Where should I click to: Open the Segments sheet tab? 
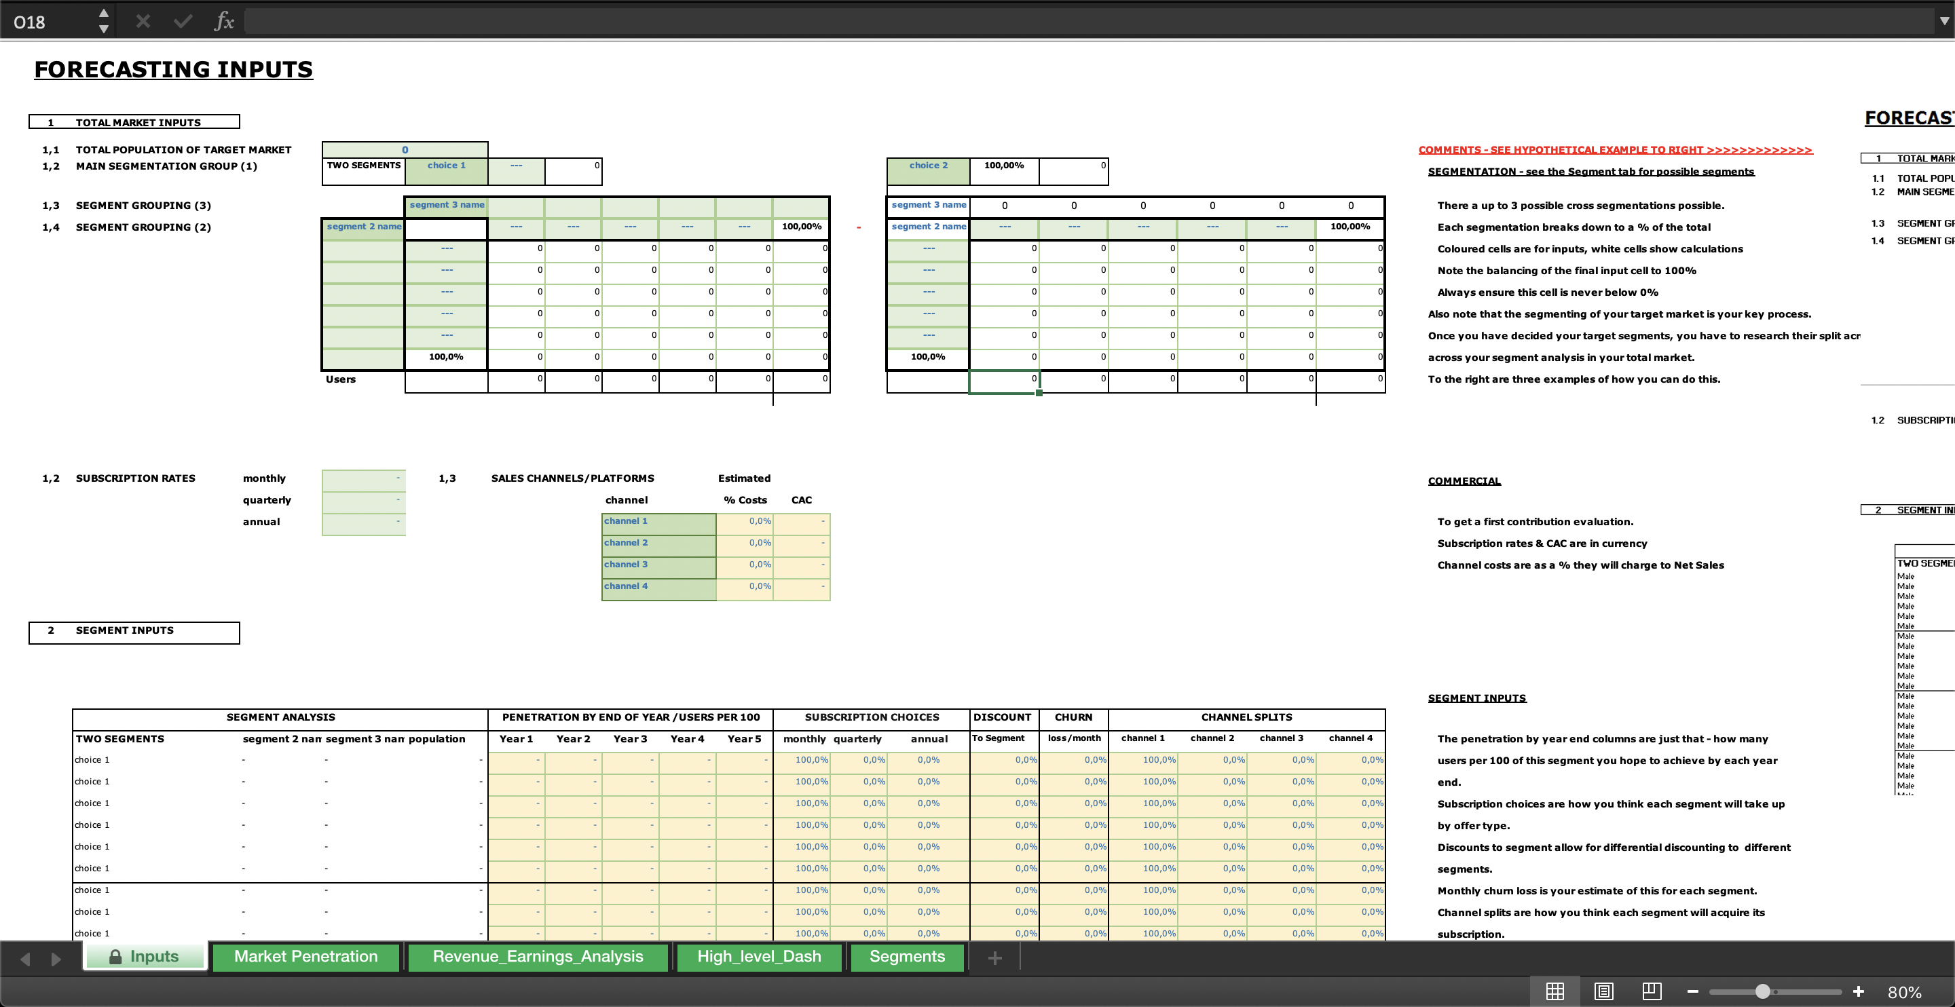click(907, 956)
